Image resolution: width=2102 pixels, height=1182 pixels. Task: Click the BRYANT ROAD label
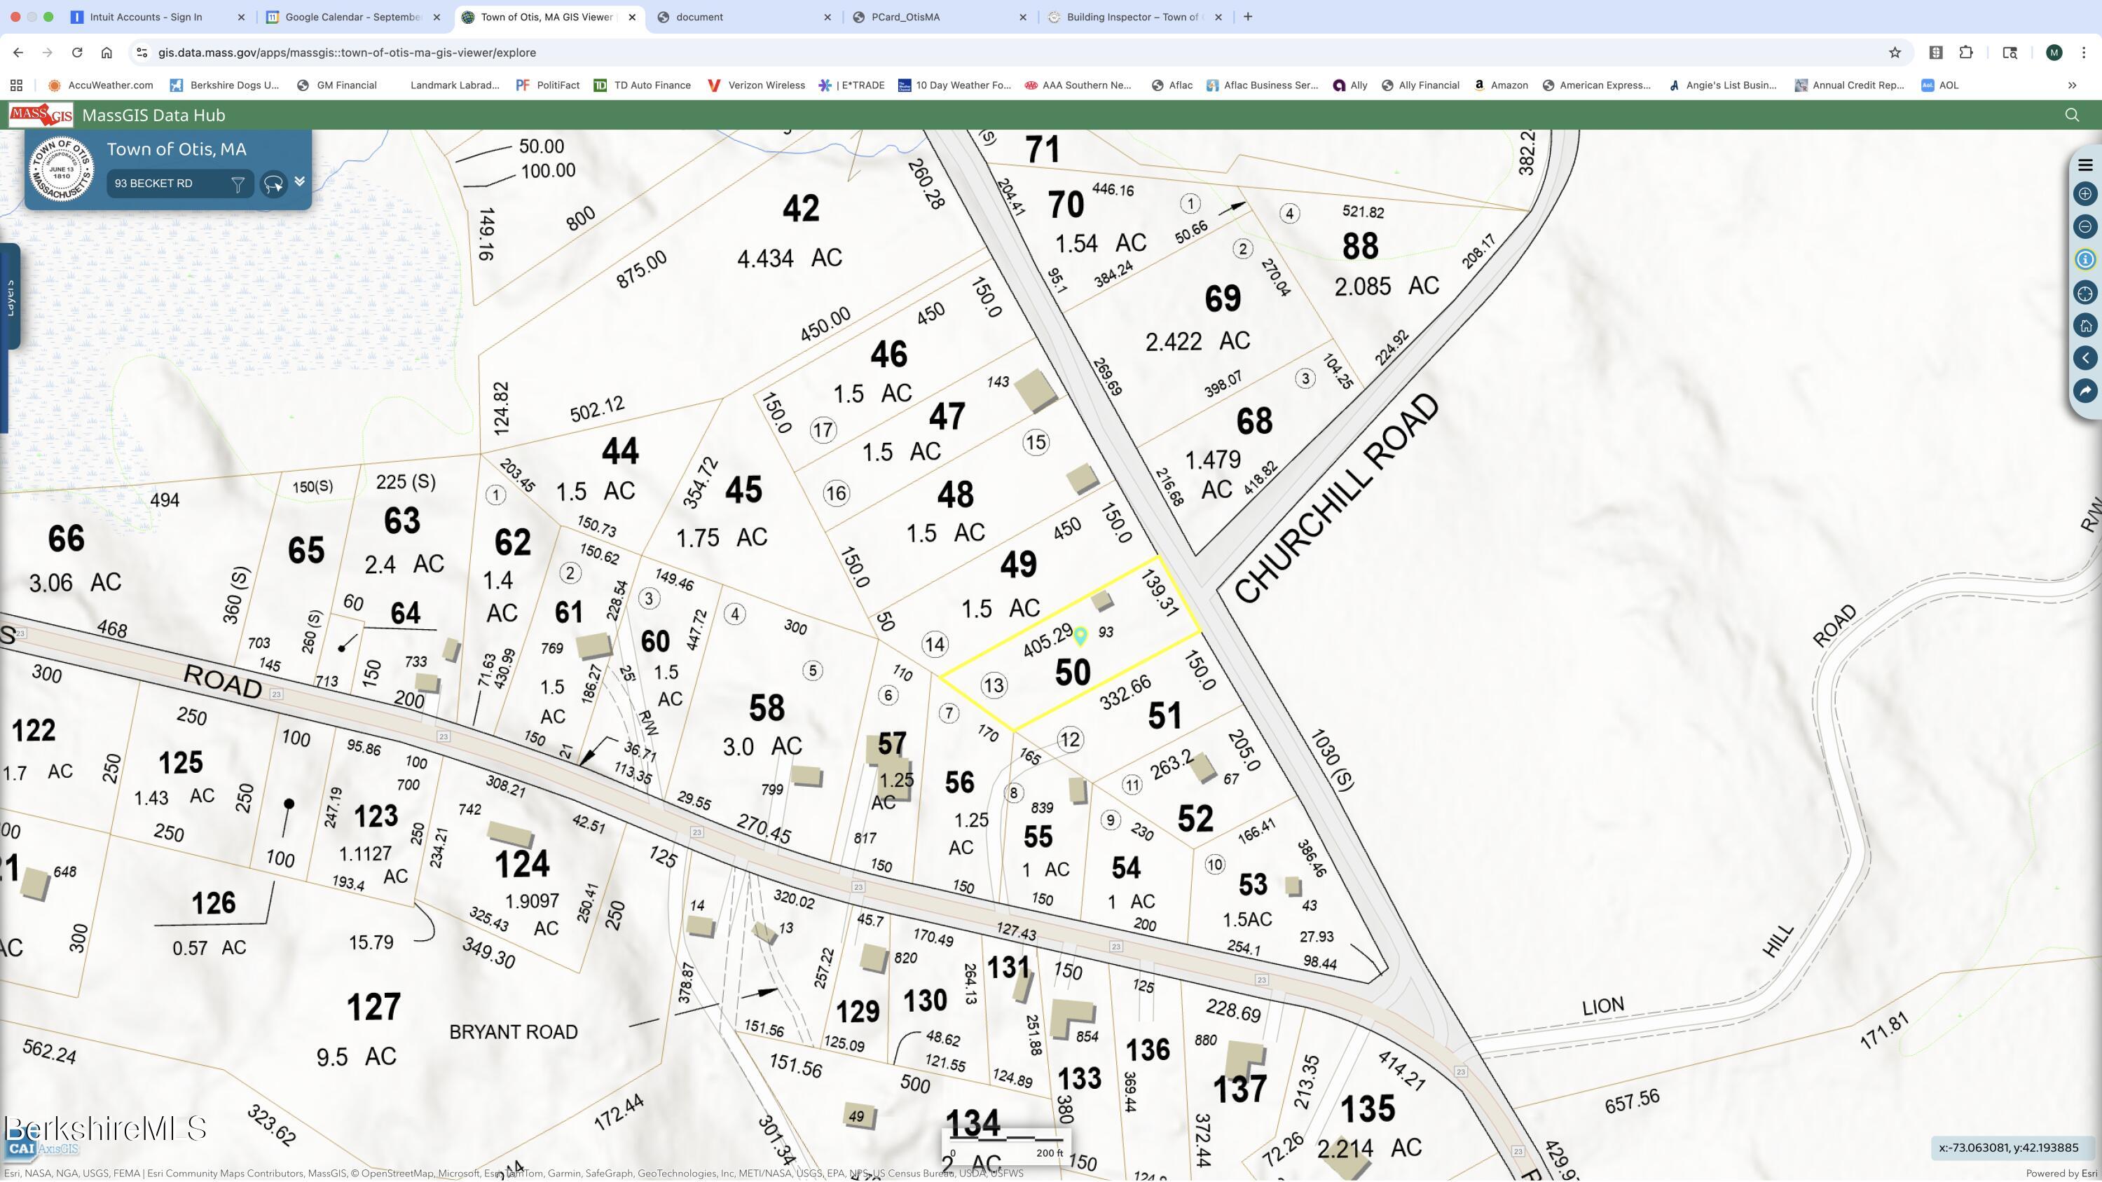(514, 1032)
